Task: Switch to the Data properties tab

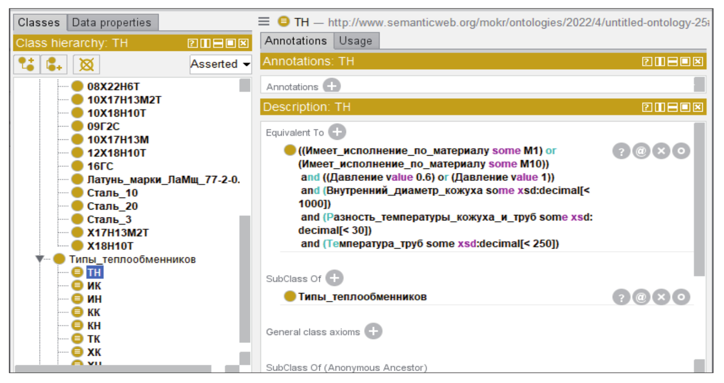Action: (x=112, y=23)
